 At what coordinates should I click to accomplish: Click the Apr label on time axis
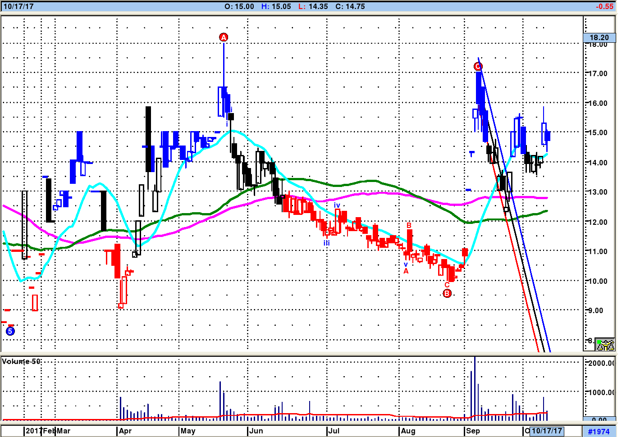click(125, 431)
